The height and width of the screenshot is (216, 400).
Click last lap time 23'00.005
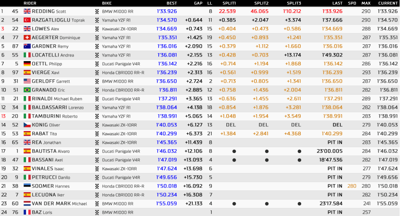pos(330,151)
